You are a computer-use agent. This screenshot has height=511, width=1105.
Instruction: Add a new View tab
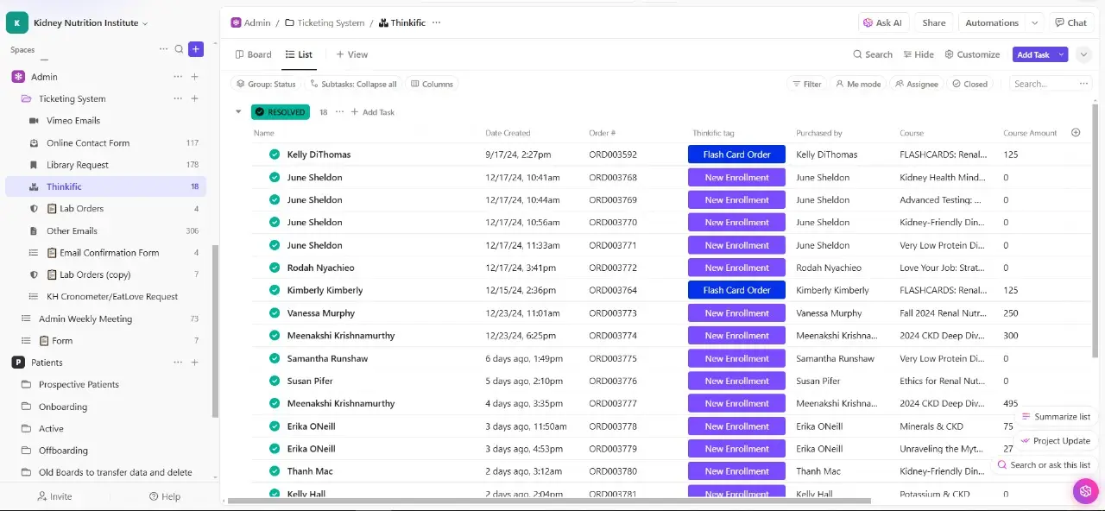(352, 54)
